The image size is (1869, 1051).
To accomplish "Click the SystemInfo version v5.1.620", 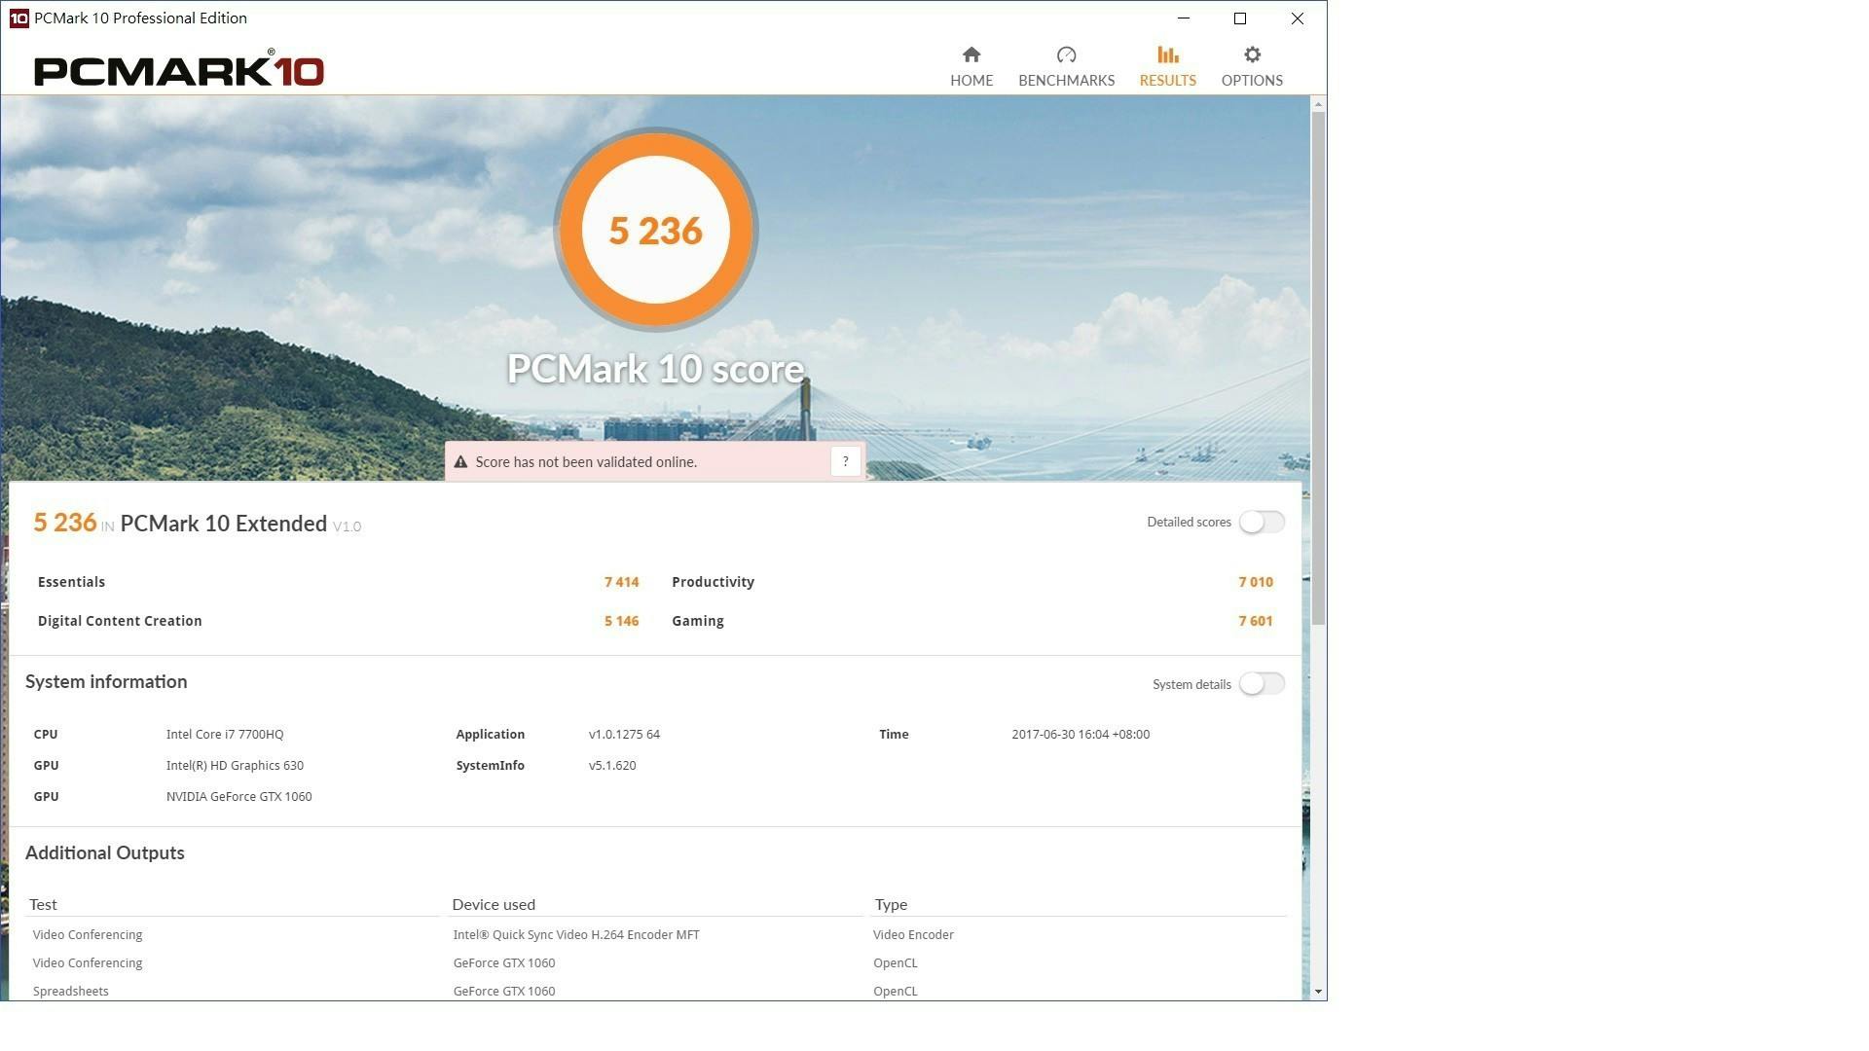I will pyautogui.click(x=612, y=766).
